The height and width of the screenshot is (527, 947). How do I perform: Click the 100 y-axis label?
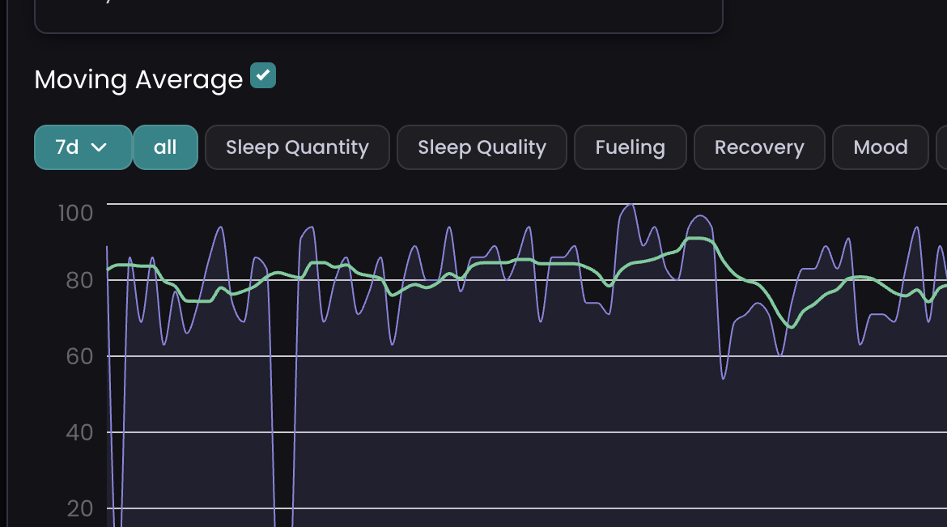point(75,214)
